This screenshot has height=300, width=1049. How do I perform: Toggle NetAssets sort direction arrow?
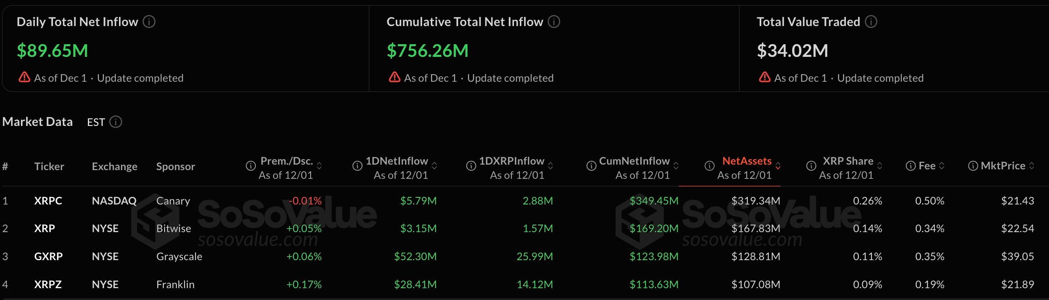[x=778, y=166]
